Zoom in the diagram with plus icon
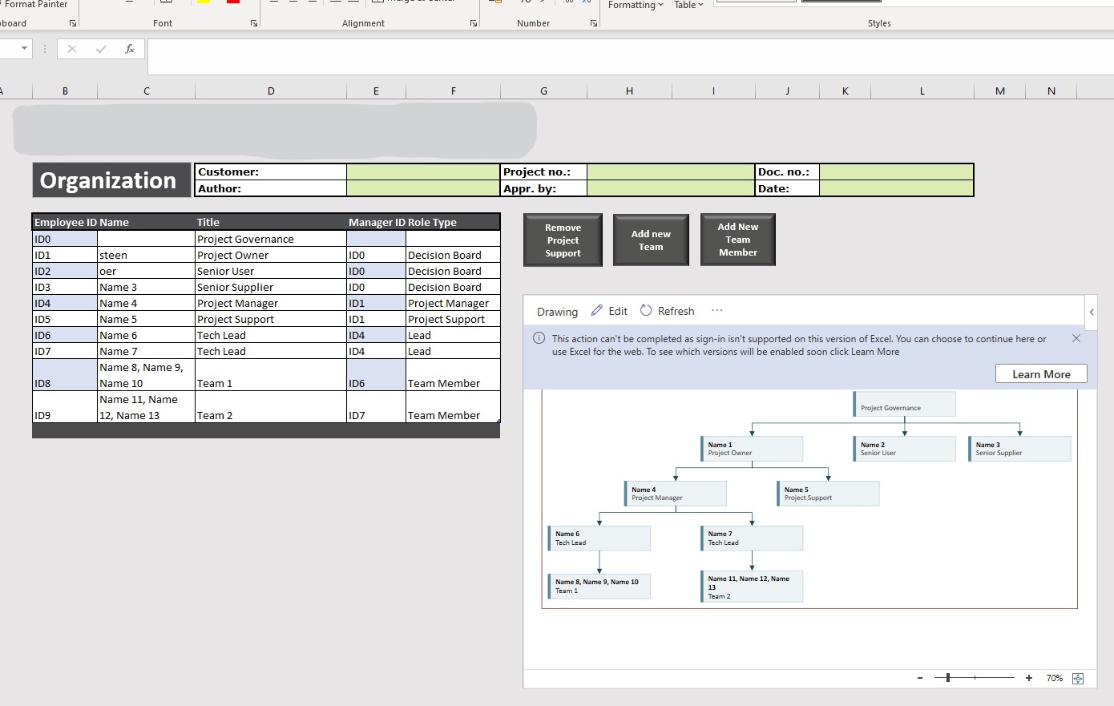 pyautogui.click(x=1029, y=678)
